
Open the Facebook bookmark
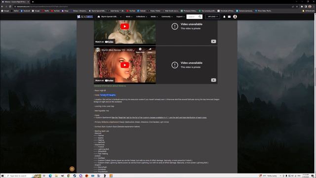tap(25, 11)
